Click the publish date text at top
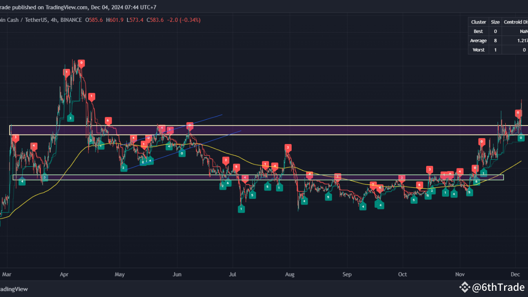 pos(78,7)
